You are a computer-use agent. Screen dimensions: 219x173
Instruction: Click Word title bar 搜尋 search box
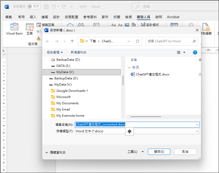[x=176, y=7]
